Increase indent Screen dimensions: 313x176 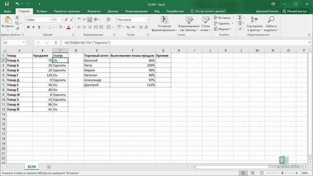(101, 27)
